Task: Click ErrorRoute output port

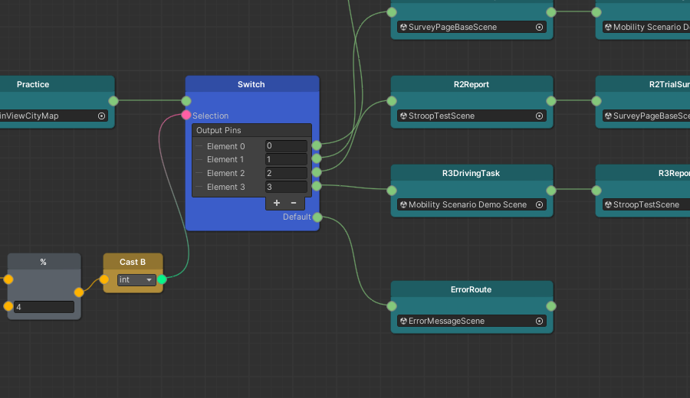Action: (551, 306)
